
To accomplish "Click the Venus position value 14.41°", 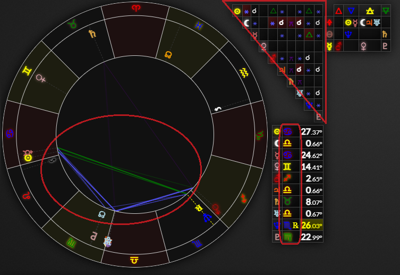I will [311, 167].
